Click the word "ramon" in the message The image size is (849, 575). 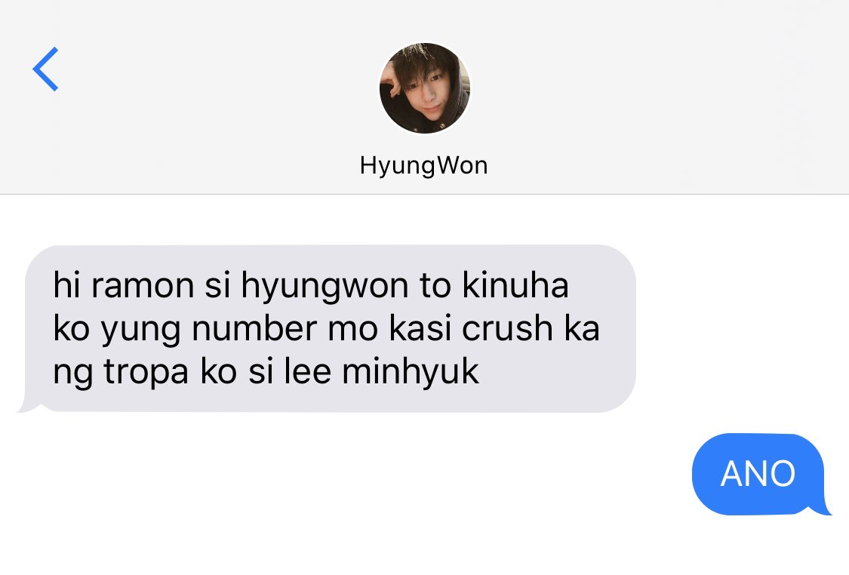point(143,286)
